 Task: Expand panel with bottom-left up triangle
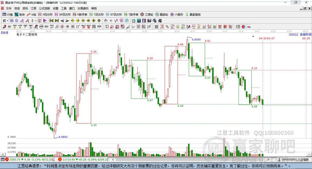coord(3,154)
